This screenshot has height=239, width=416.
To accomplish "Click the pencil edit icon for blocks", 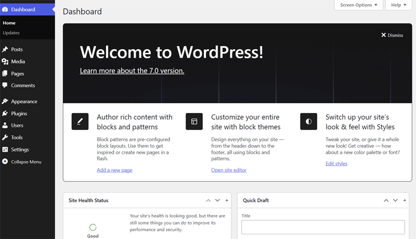I will click(x=80, y=121).
